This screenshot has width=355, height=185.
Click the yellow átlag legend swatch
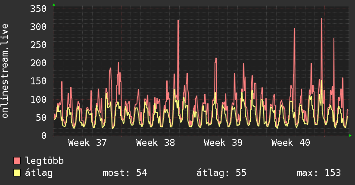17,173
